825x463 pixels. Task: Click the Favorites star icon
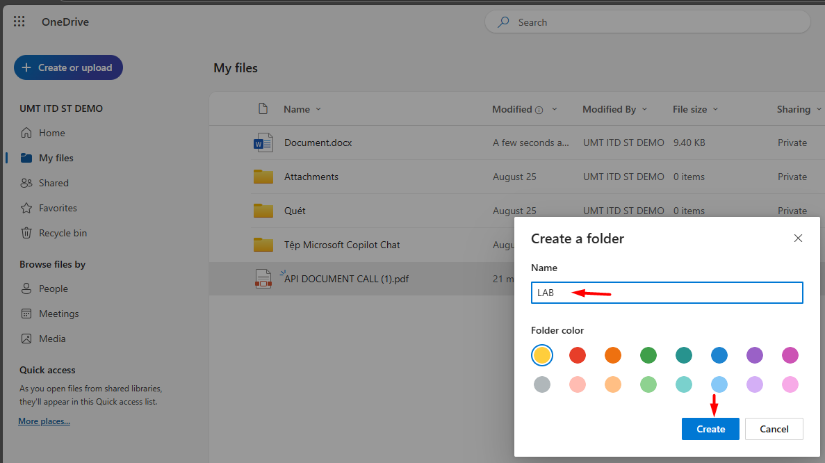point(26,208)
